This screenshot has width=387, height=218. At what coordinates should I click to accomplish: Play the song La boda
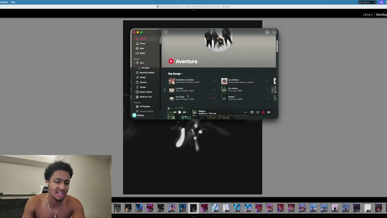[x=172, y=90]
